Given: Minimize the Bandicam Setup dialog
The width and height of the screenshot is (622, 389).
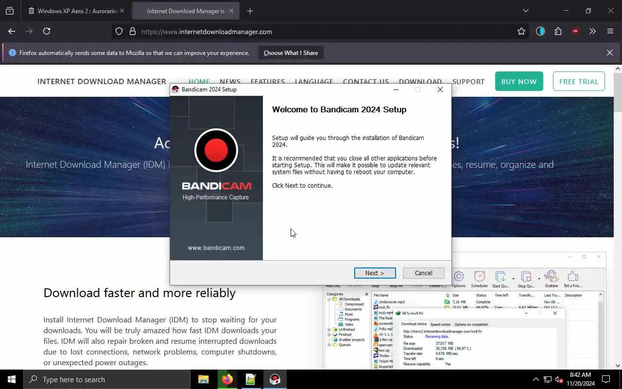Looking at the screenshot, I should coord(396,89).
